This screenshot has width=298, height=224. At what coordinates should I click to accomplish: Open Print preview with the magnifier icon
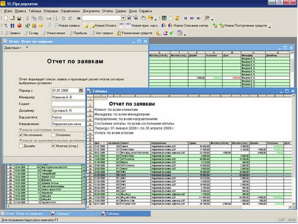(x=55, y=18)
